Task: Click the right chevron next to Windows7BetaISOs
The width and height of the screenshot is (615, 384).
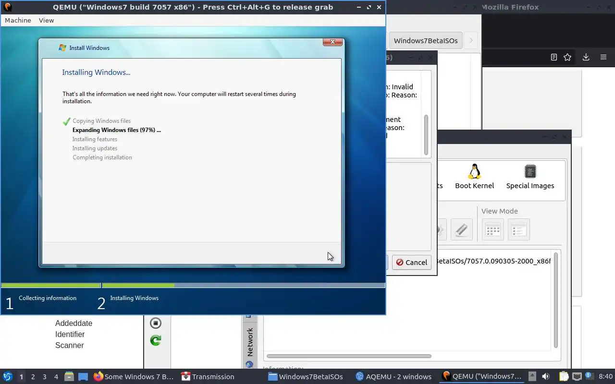Action: pos(471,41)
